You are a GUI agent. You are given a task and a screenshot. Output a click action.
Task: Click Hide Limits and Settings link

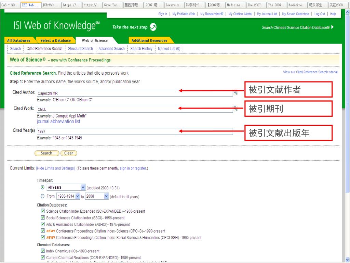55,168
